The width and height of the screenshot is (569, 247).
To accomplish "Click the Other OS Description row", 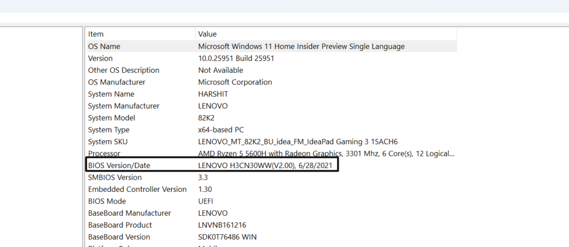I will (x=123, y=71).
